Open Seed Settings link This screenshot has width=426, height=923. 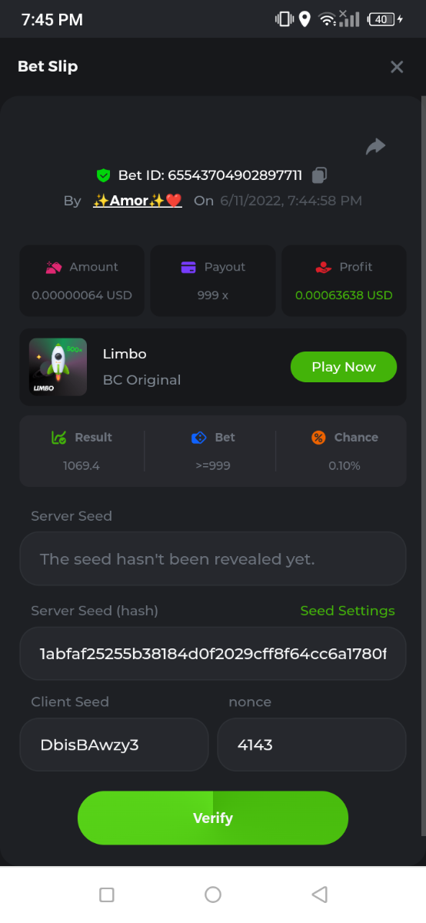click(x=348, y=611)
